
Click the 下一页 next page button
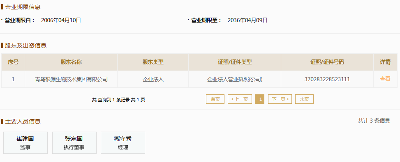tap(280, 99)
